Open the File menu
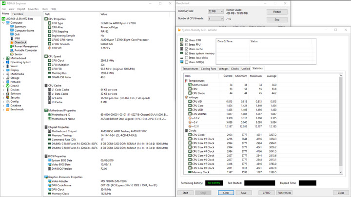The width and height of the screenshot is (351, 197). click(4, 9)
